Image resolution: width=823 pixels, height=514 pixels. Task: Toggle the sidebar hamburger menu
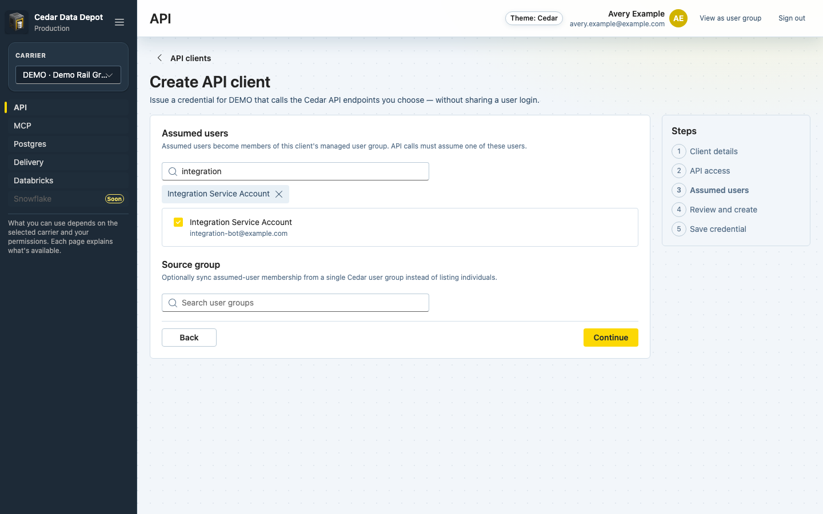(119, 22)
